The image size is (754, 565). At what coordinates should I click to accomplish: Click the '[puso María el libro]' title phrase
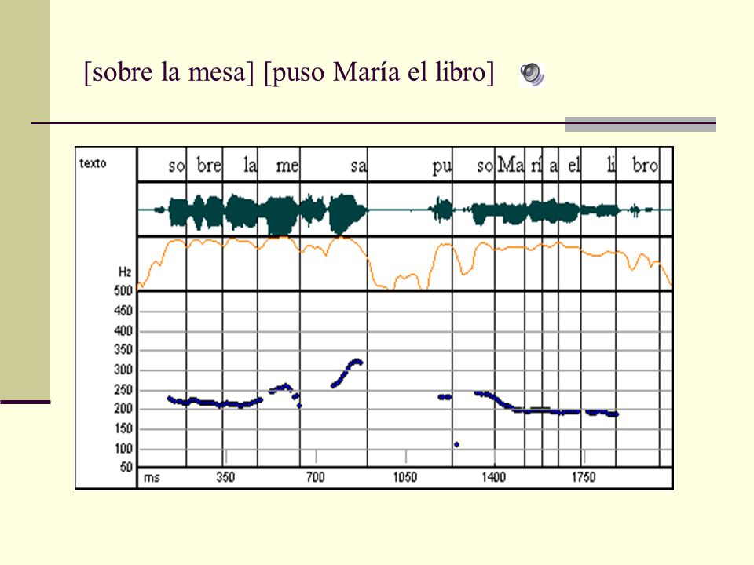click(x=379, y=72)
